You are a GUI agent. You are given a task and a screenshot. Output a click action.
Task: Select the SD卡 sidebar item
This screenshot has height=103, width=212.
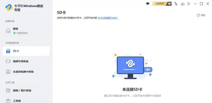point(26,51)
